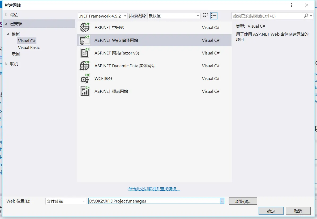Collapse the 模板 tree node

click(x=8, y=34)
